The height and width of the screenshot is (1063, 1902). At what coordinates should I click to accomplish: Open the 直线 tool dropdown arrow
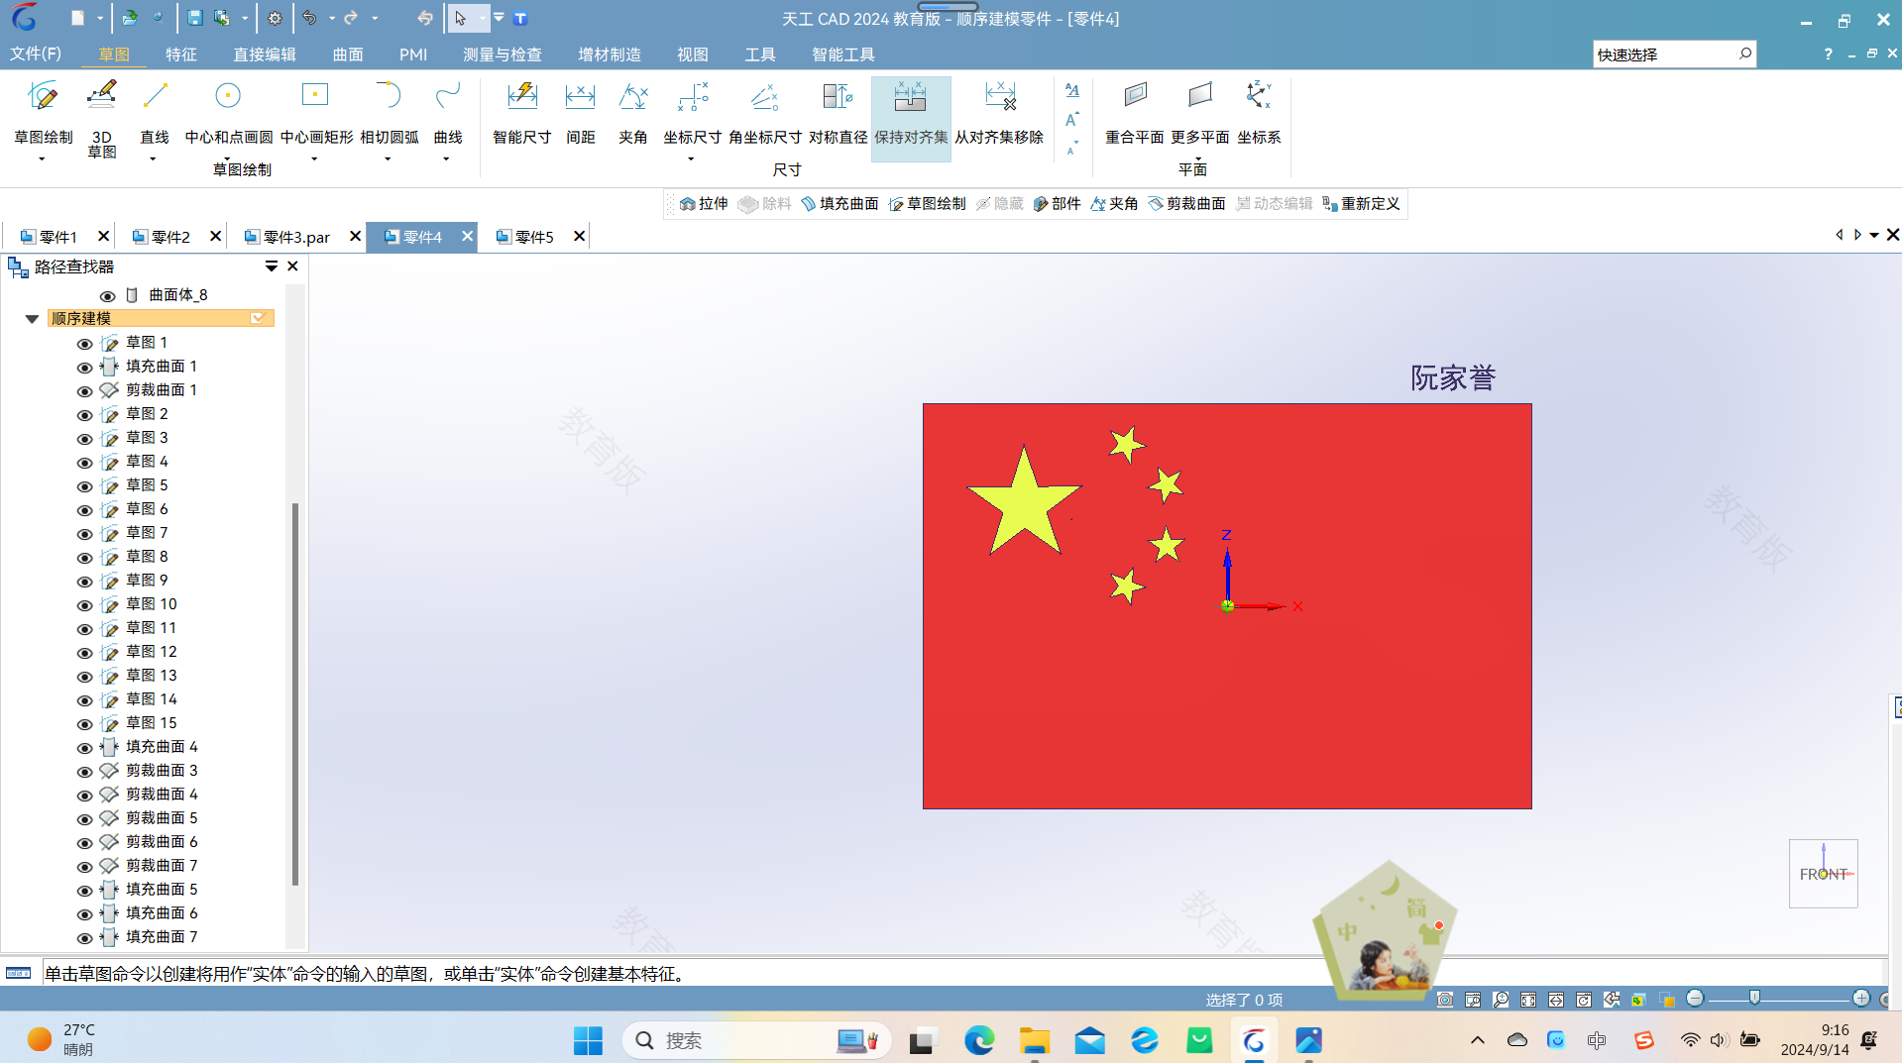[x=153, y=159]
